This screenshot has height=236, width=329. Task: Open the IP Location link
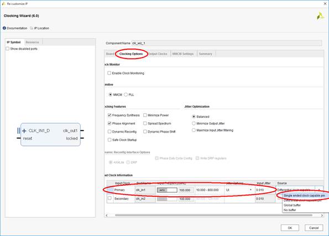41,28
